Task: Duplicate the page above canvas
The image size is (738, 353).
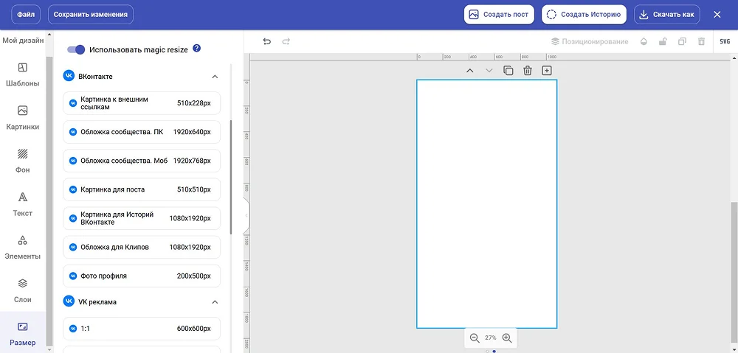Action: (x=508, y=71)
